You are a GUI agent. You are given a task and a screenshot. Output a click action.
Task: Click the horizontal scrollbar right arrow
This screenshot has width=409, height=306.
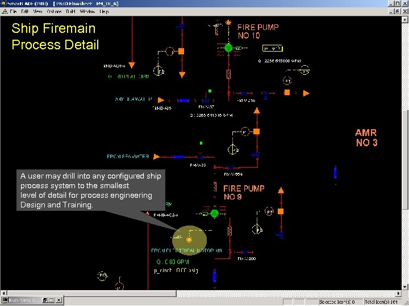click(x=399, y=294)
